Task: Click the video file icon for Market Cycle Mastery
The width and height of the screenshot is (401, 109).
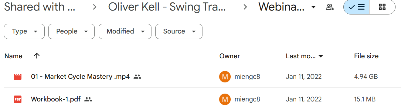Action: coord(18,77)
